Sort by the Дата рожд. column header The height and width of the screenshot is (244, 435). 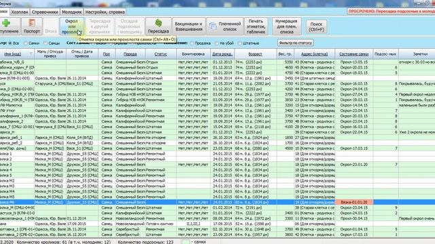click(222, 54)
